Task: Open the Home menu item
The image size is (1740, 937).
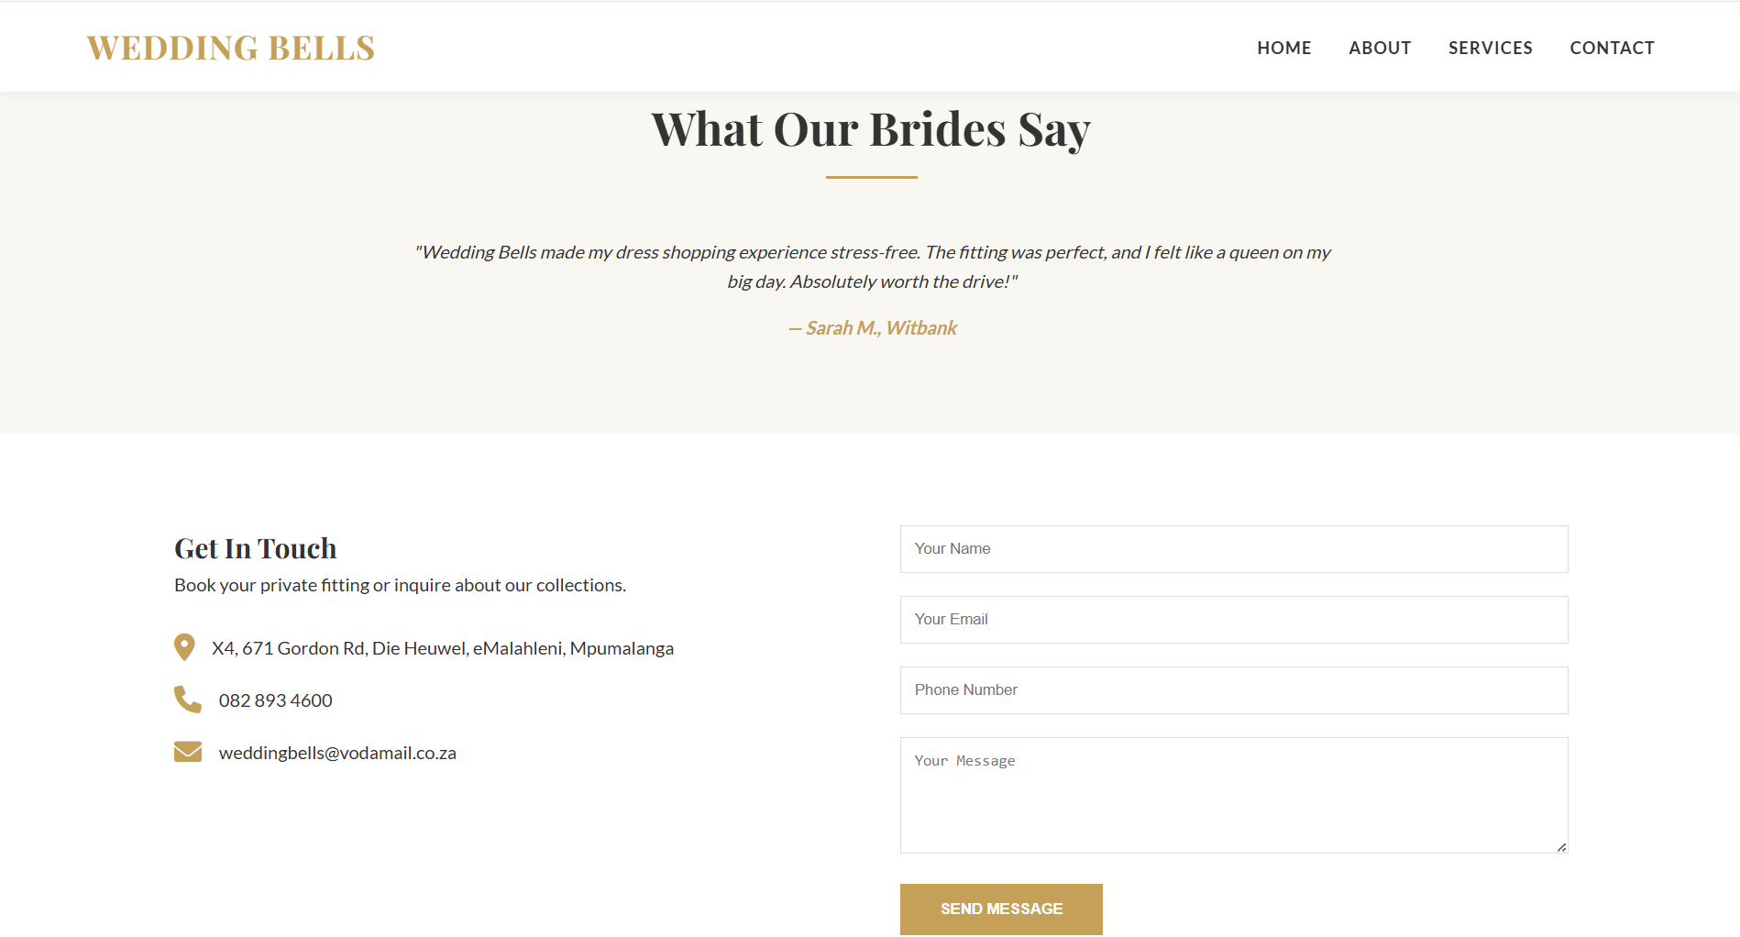Action: point(1283,48)
